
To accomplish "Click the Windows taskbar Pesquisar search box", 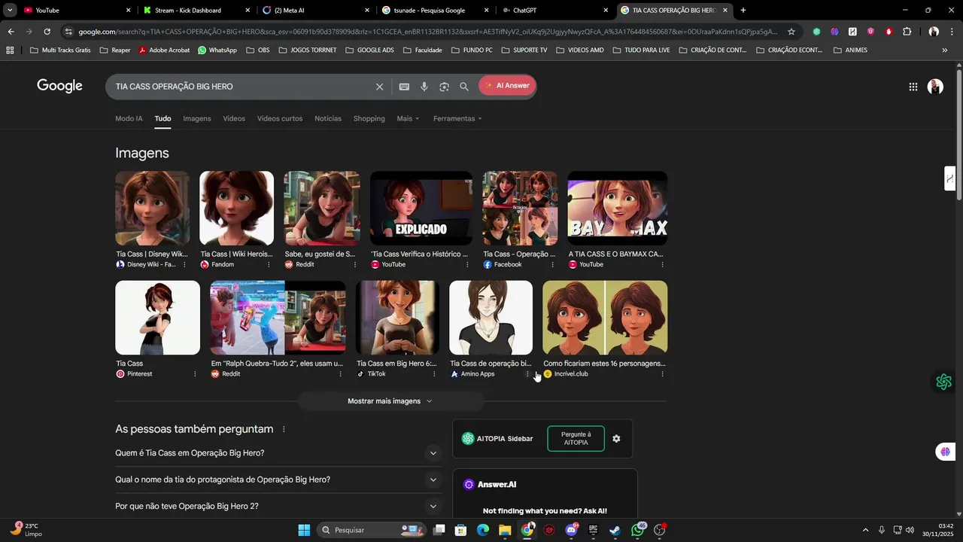I will [372, 530].
